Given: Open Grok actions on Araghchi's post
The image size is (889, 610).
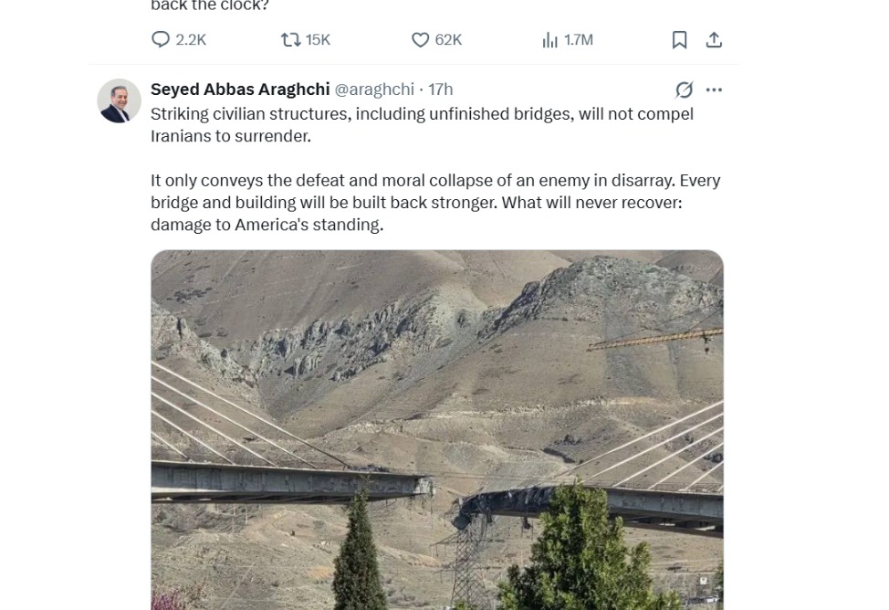Looking at the screenshot, I should 683,89.
